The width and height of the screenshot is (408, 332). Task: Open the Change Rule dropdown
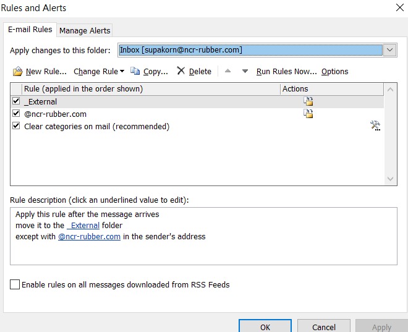(98, 72)
